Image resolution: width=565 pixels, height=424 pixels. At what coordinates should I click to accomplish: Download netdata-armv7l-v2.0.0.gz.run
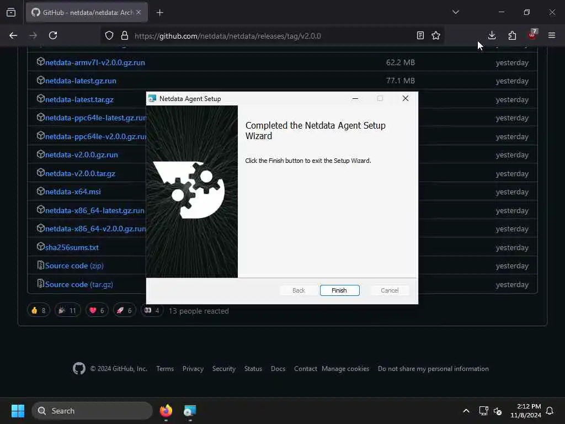pyautogui.click(x=95, y=62)
